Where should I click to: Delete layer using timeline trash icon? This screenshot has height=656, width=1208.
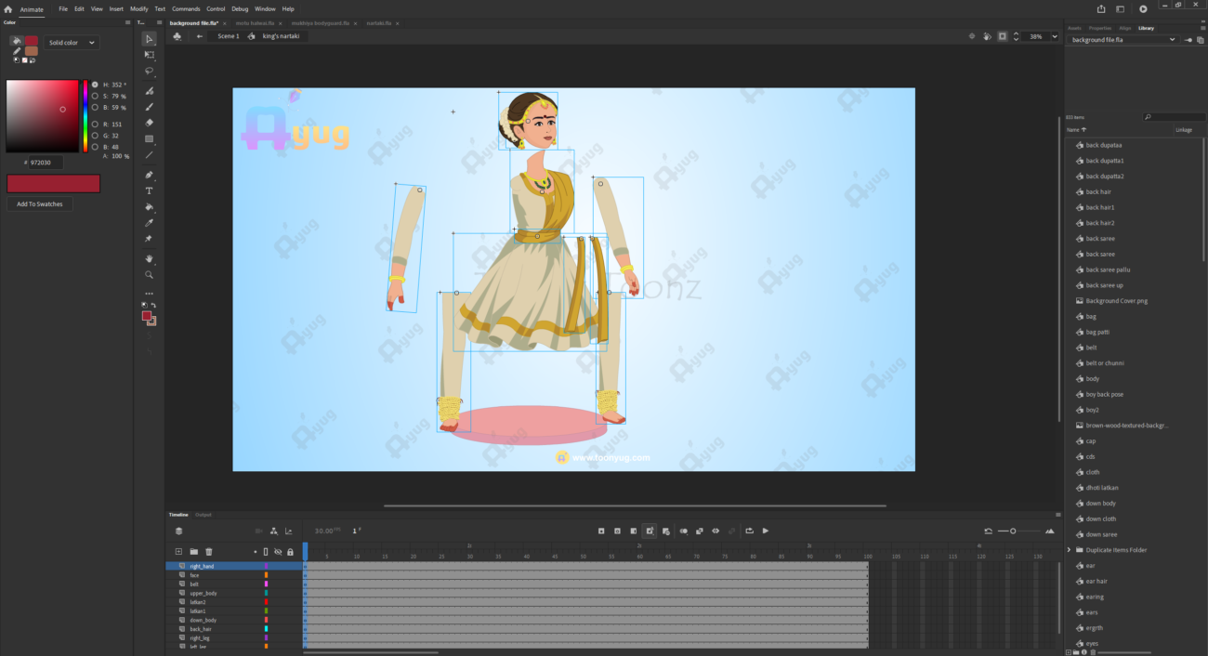tap(209, 552)
